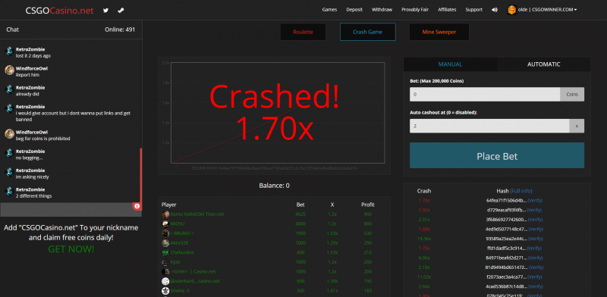This screenshot has height=297, width=607.
Task: Click MIChU player avatar in bets list
Action: [165, 224]
